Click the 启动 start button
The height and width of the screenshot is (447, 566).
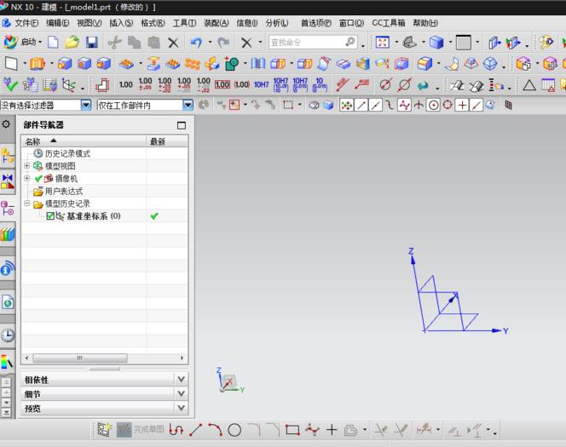coord(21,42)
